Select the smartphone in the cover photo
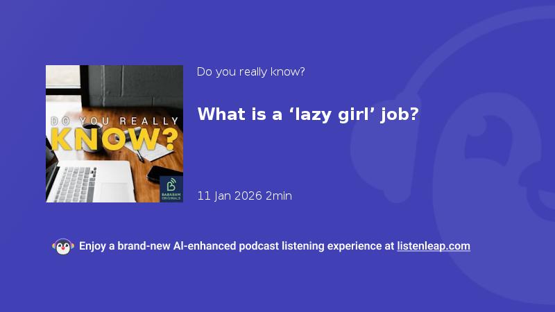This screenshot has width=555, height=312. [x=162, y=173]
